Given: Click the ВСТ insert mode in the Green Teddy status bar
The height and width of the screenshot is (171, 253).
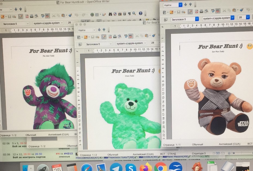Looking at the screenshot, I should [x=162, y=154].
